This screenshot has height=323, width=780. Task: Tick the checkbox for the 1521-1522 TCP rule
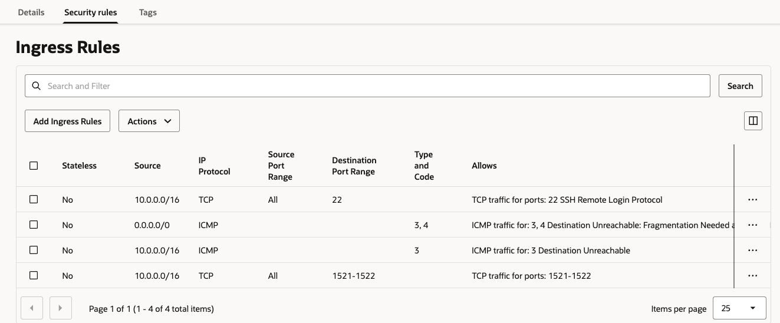(34, 276)
